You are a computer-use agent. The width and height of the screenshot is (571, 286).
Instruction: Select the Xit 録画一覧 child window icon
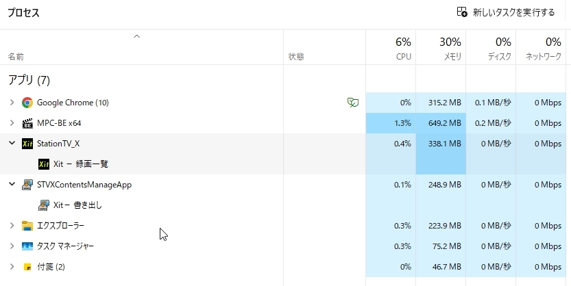pos(44,164)
